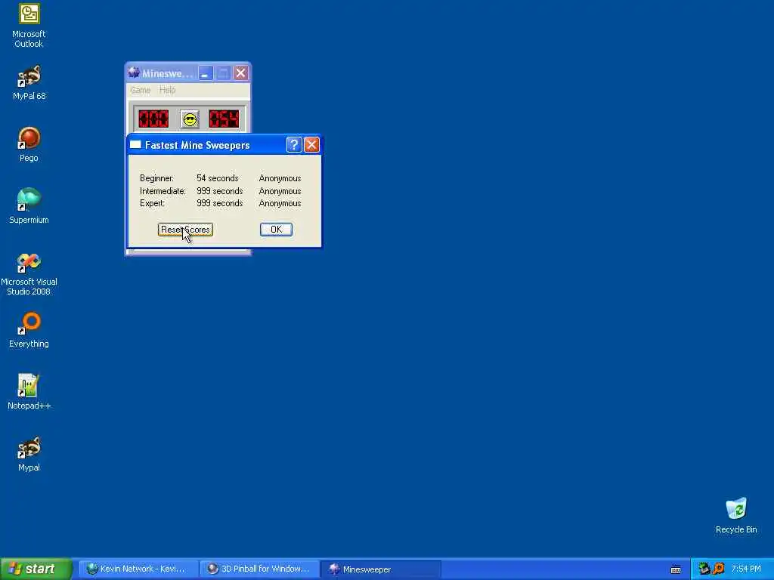Click the Minesweeper timer display showing 054
Viewport: 774px width, 580px height.
[x=224, y=119]
